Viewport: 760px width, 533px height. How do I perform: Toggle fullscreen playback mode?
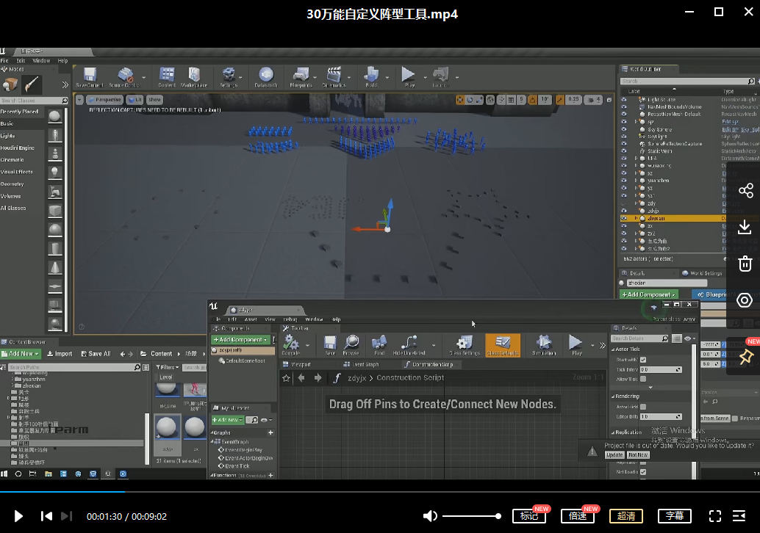(x=714, y=516)
